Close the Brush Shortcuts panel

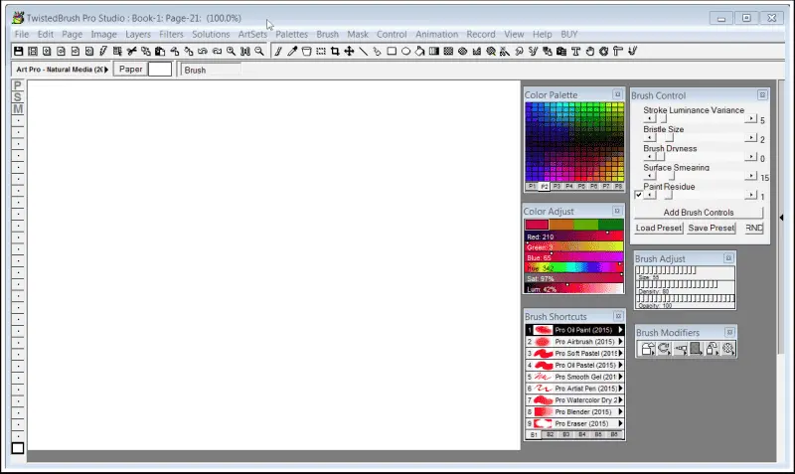point(618,316)
